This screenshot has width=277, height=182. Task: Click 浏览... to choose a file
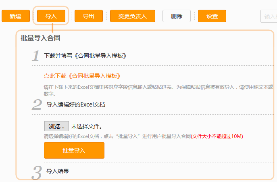coord(56,126)
